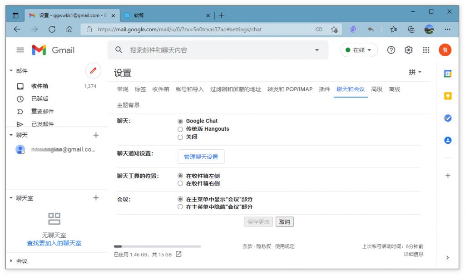Viewport: 465px width, 275px height.
Task: Click the storage usage progress bar
Action: pyautogui.click(x=157, y=246)
